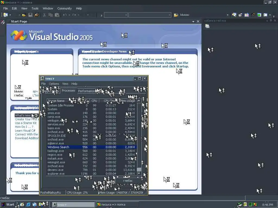
Task: Switch to the Processes tab
Action: [x=68, y=90]
